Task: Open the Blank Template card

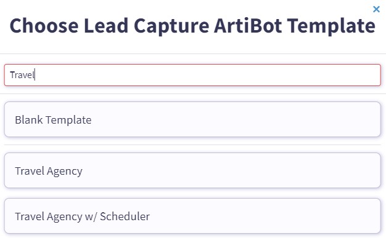Action: click(x=192, y=119)
